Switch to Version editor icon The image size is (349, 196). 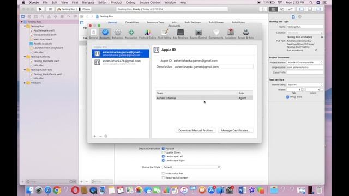[291, 9]
